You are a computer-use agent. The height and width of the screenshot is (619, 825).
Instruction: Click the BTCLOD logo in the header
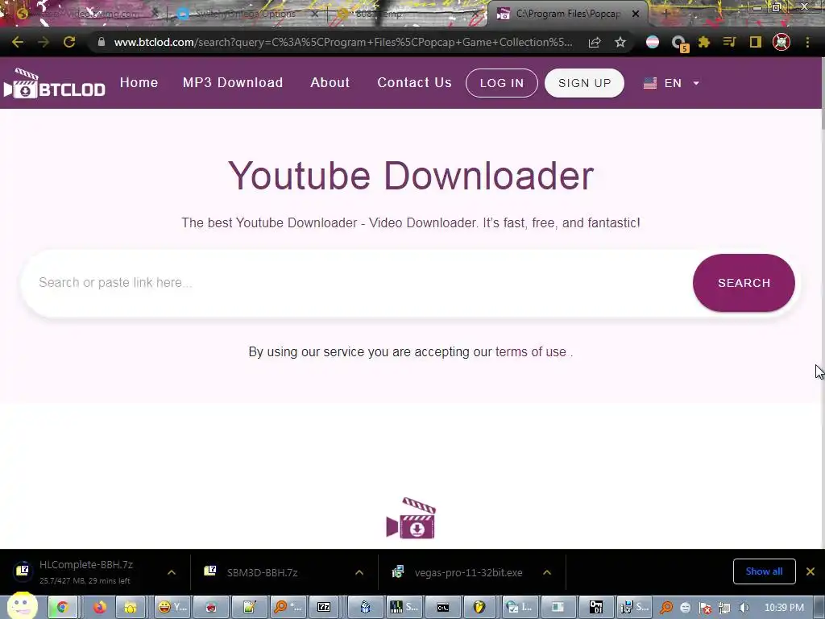(54, 83)
